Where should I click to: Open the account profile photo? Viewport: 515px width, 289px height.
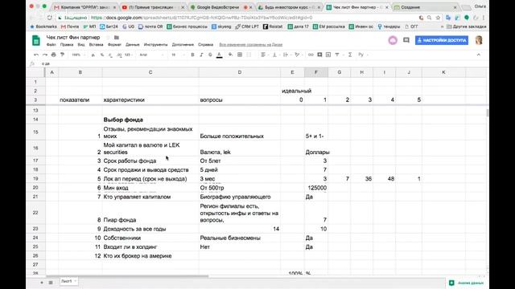pos(479,40)
